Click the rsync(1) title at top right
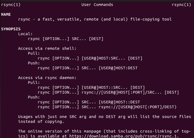 pyautogui.click(x=181, y=5)
